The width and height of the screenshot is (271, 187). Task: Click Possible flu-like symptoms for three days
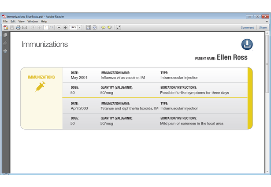195,93
